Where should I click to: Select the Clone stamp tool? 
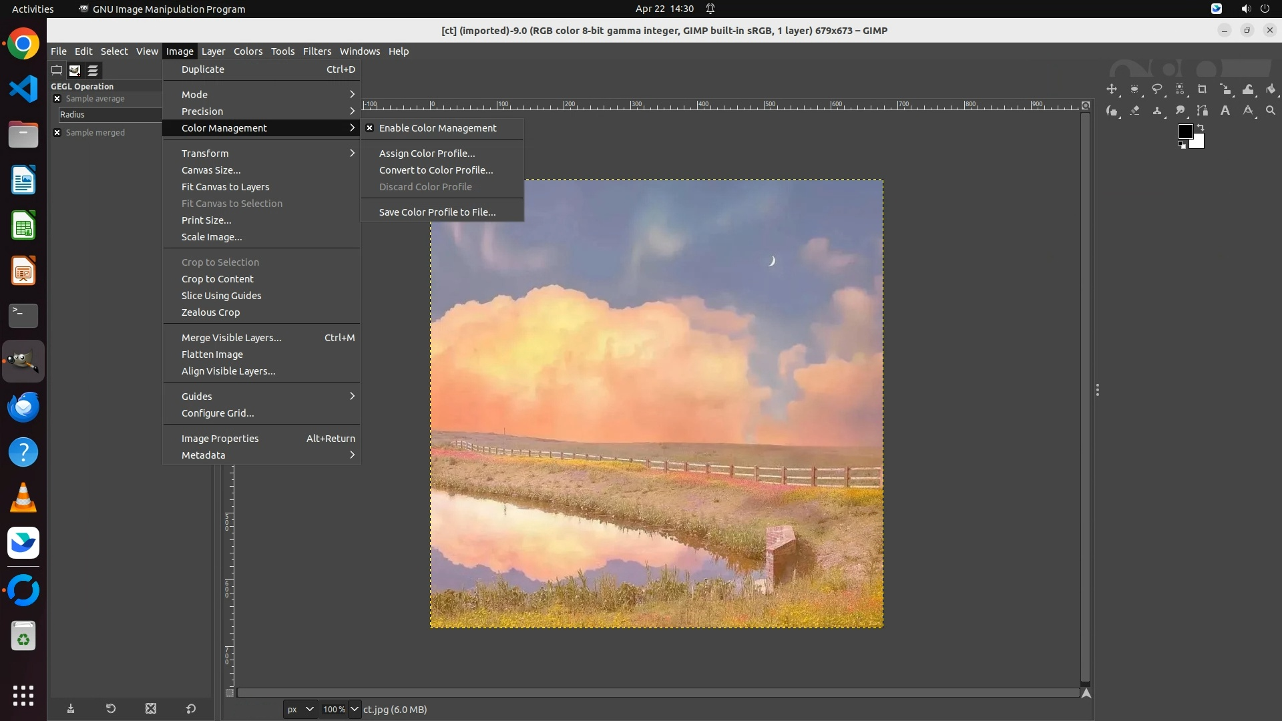(1157, 111)
